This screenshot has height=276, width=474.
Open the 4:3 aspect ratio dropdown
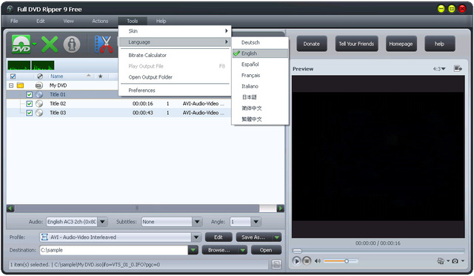[x=439, y=69]
